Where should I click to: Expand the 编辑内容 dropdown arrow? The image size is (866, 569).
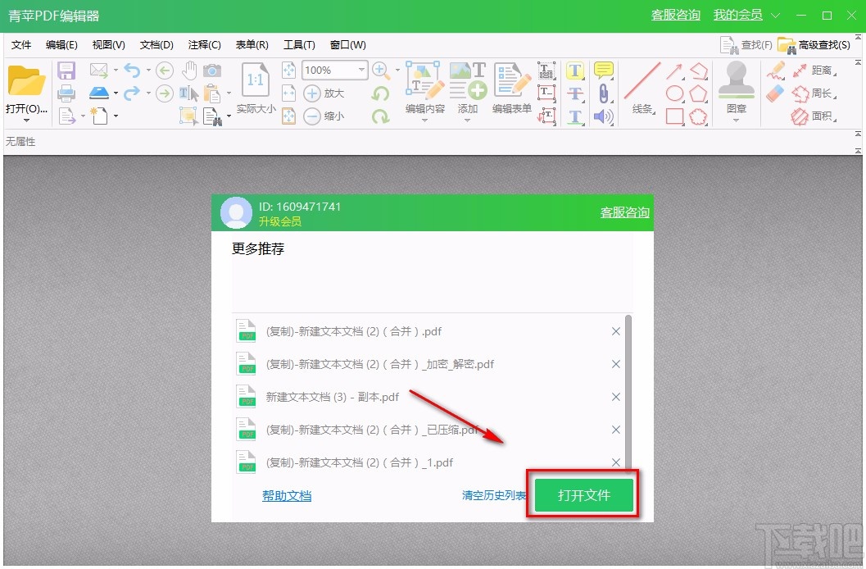click(x=424, y=120)
